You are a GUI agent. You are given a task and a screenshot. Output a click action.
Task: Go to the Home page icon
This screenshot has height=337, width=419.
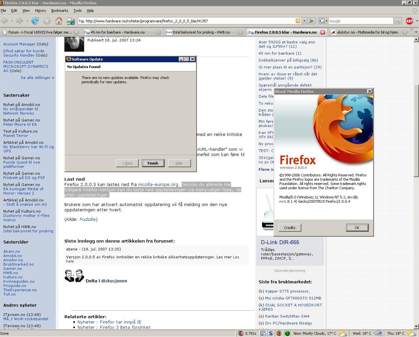[59, 21]
